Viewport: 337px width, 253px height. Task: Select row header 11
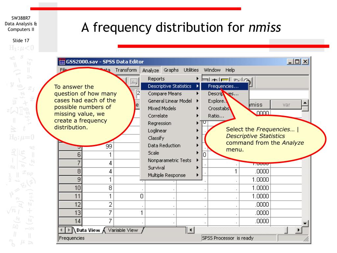tap(70, 196)
